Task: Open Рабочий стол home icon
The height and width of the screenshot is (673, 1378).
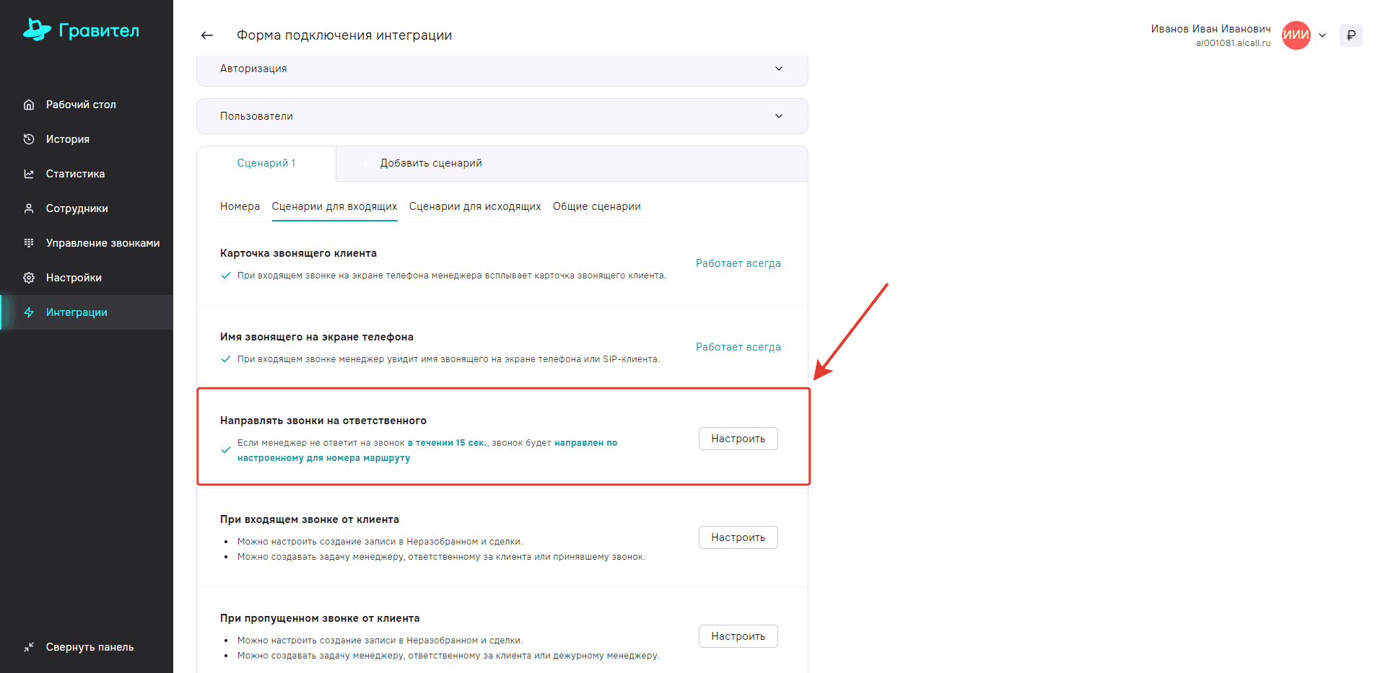Action: (29, 105)
